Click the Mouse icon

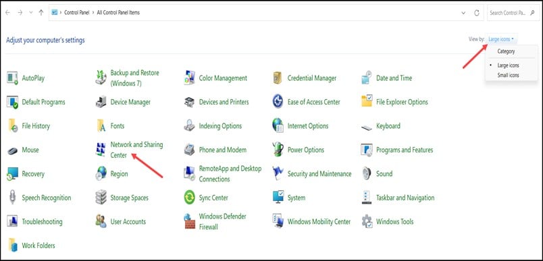click(12, 150)
